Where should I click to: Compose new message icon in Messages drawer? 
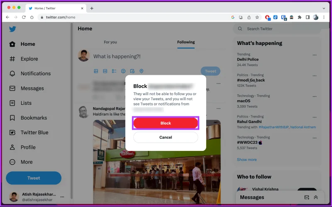point(307,197)
